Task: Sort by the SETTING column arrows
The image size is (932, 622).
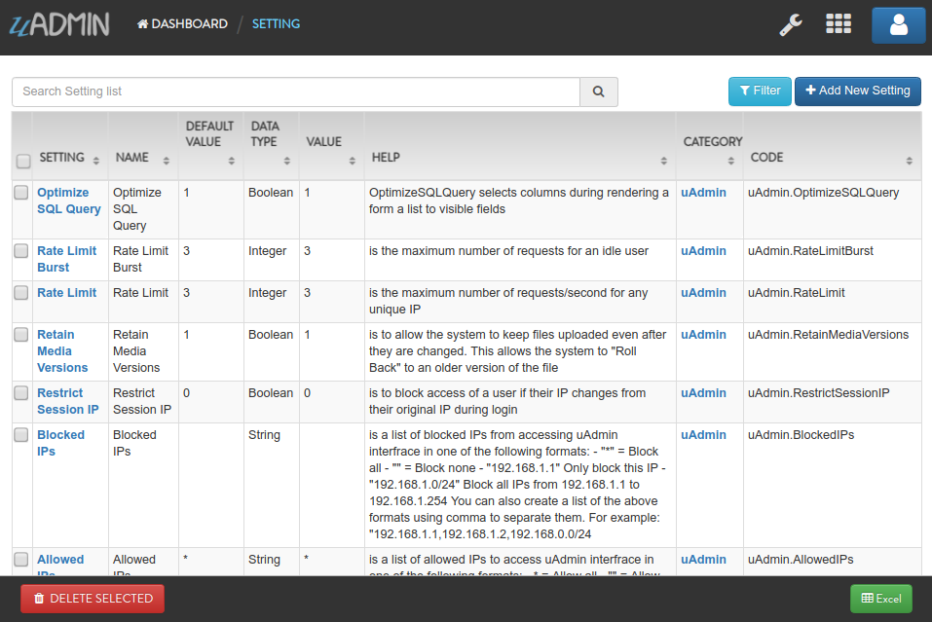Action: click(96, 161)
